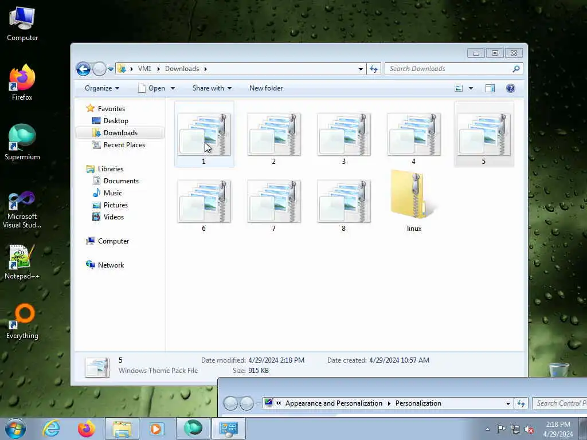This screenshot has height=440, width=587.
Task: Open Action Center flag icon
Action: [501, 429]
